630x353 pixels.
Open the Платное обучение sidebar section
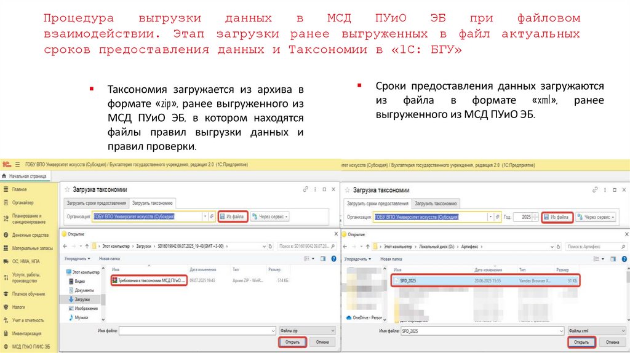tap(28, 294)
